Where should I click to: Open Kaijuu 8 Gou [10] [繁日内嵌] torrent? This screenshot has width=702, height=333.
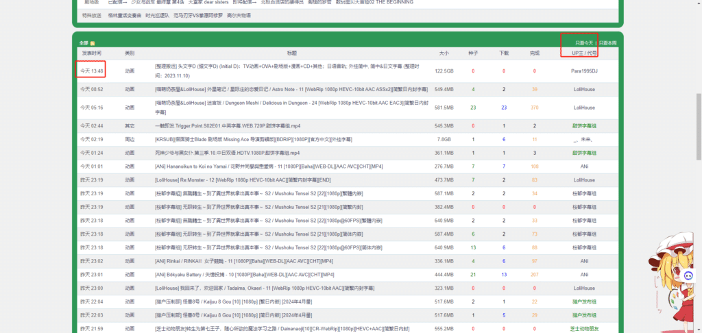click(x=233, y=301)
